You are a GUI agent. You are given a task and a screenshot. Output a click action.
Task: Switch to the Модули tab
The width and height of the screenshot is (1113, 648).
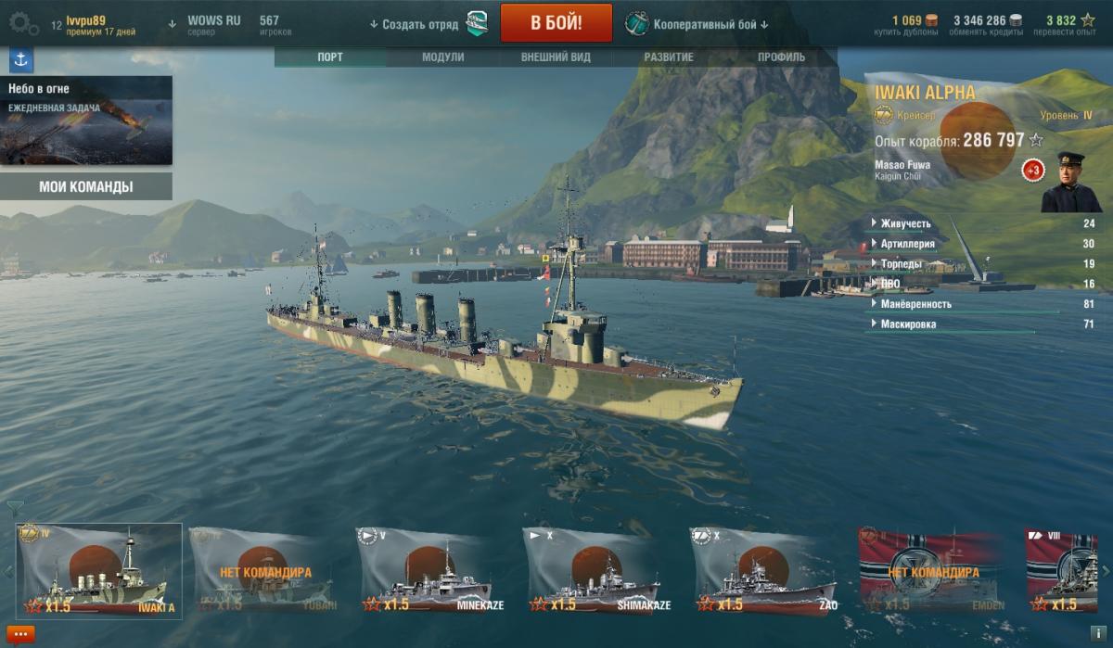click(443, 57)
